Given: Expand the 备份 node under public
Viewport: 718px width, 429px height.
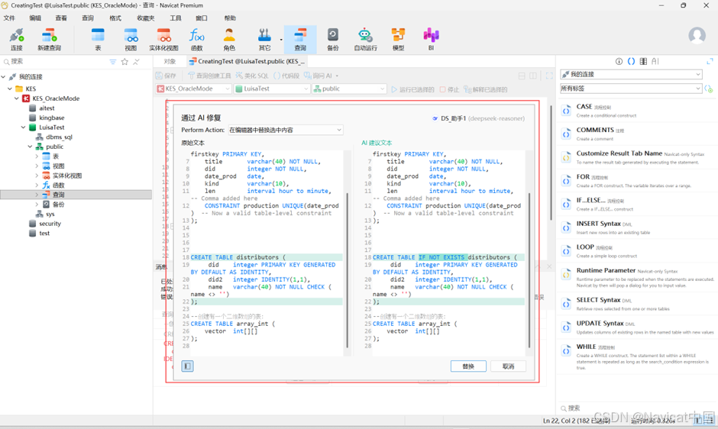Looking at the screenshot, I should coord(37,205).
